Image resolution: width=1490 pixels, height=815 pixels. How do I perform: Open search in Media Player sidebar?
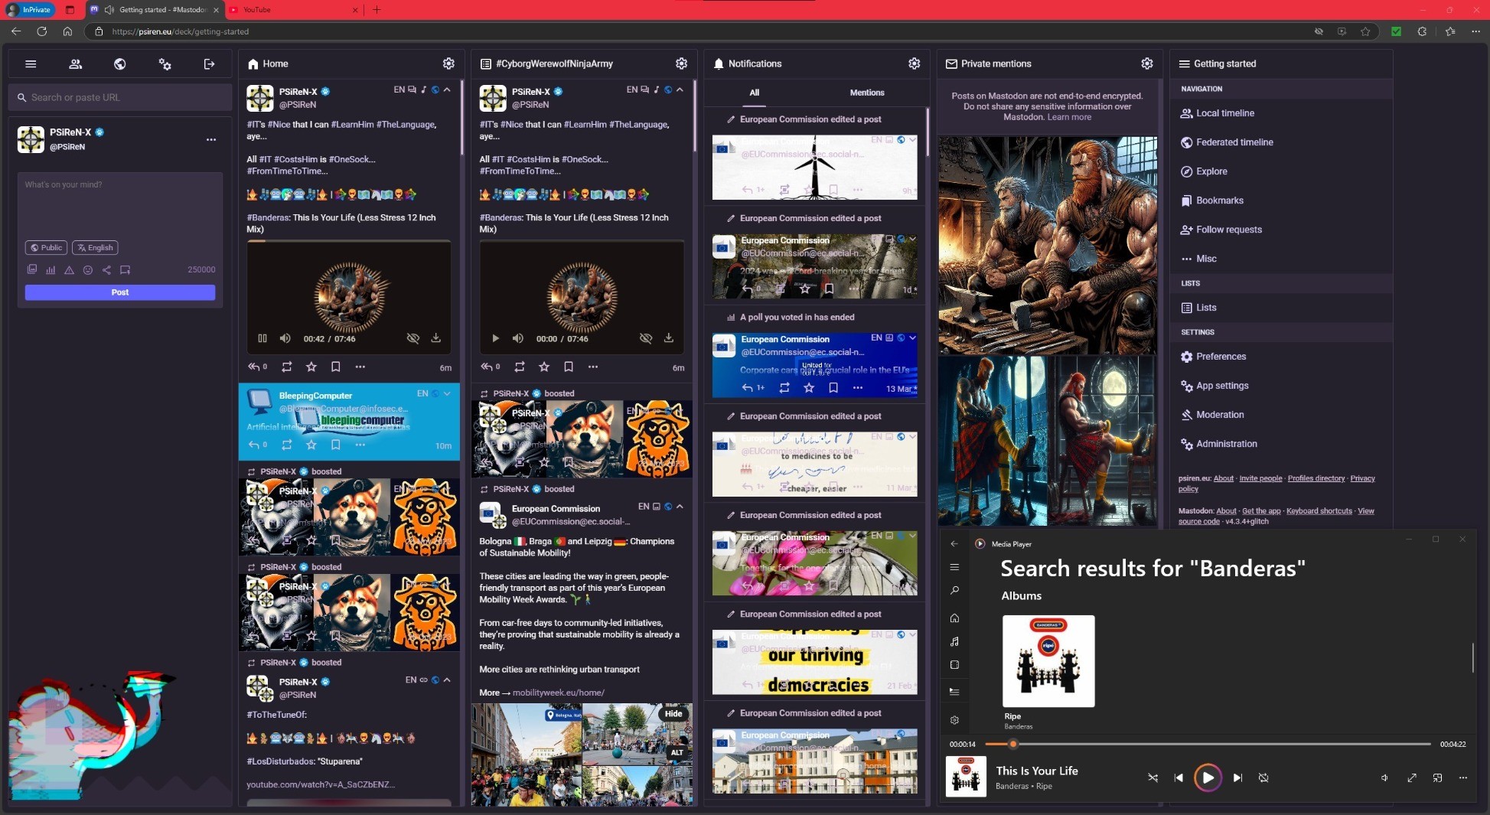954,591
